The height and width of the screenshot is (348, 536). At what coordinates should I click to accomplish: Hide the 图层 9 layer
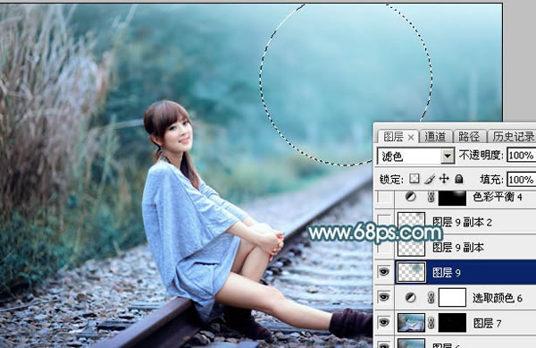(x=384, y=272)
